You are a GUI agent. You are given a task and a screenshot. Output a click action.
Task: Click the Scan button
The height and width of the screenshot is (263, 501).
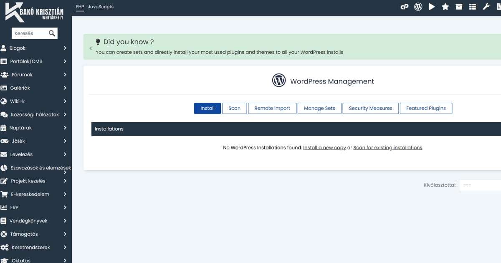coord(234,108)
